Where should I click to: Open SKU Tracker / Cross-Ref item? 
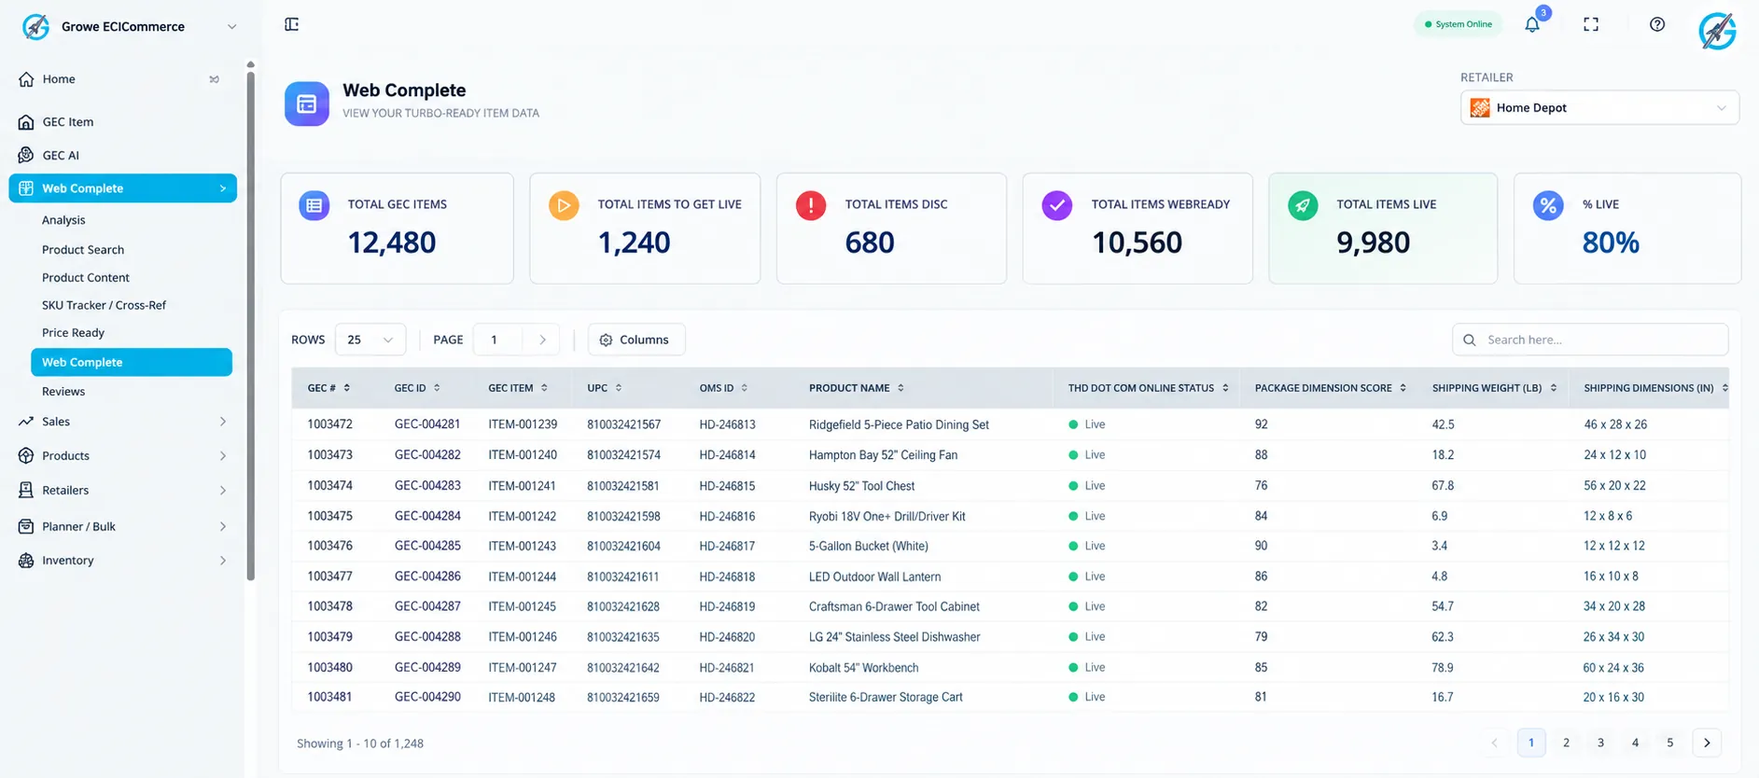(104, 305)
